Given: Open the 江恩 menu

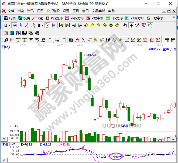Looking at the screenshot, I should (x=40, y=11).
